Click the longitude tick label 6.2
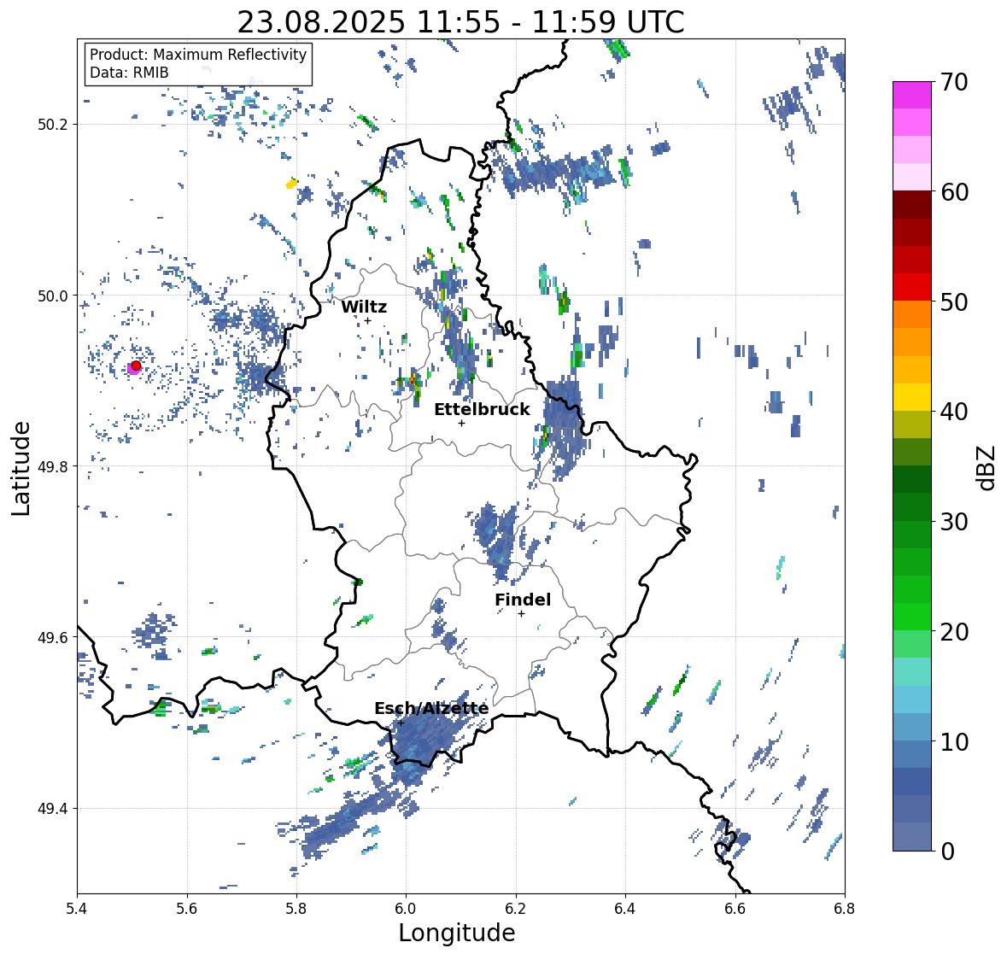The image size is (1007, 954). 516,909
